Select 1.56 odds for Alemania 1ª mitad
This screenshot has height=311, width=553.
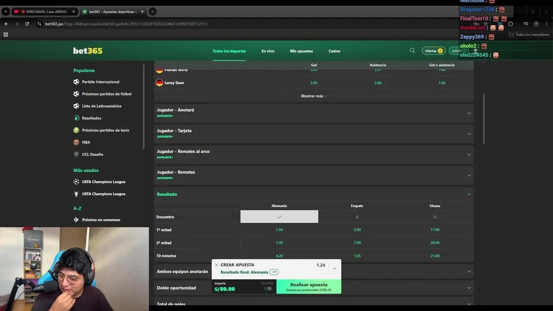[x=279, y=230]
